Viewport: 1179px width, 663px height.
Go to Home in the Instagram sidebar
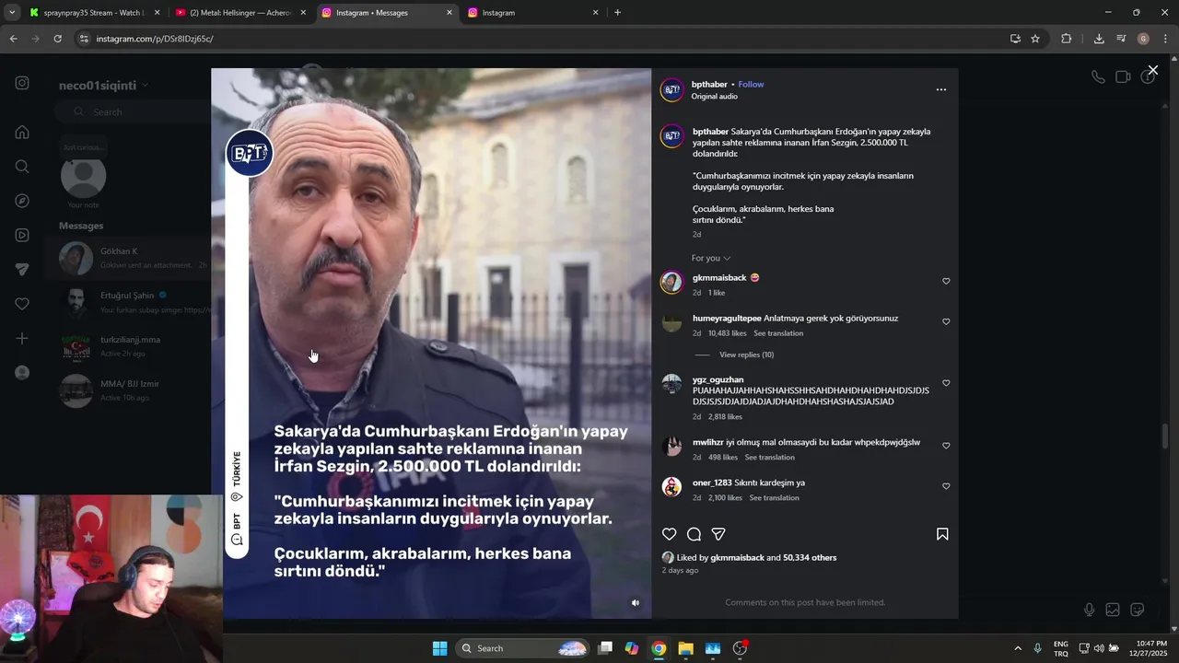point(22,132)
